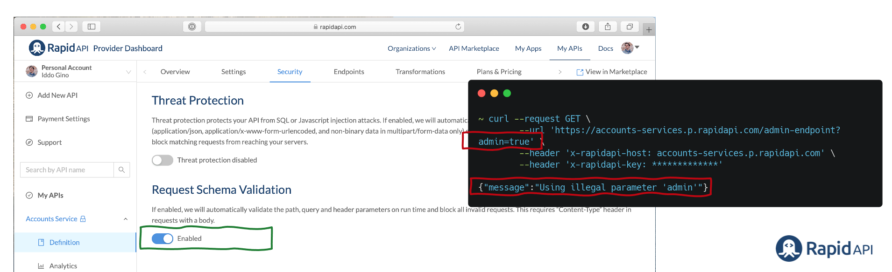Select the Security tab
The width and height of the screenshot is (892, 272).
click(290, 72)
